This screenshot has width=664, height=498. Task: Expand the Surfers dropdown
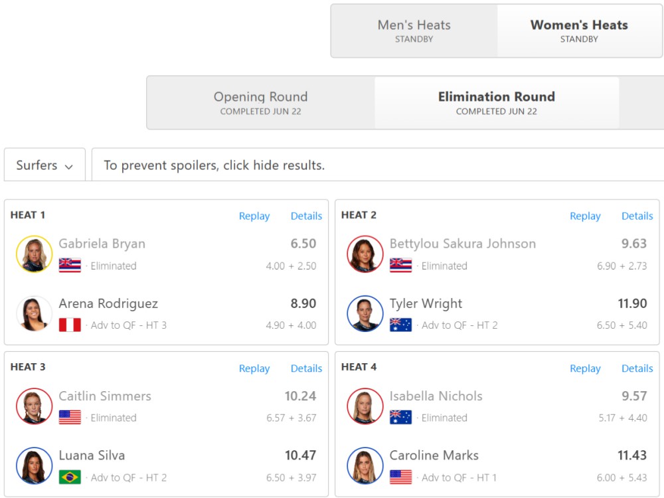pos(45,165)
